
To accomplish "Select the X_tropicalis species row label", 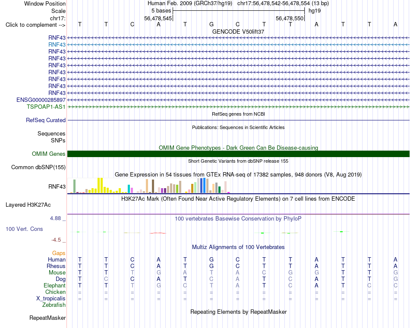I will [51, 299].
